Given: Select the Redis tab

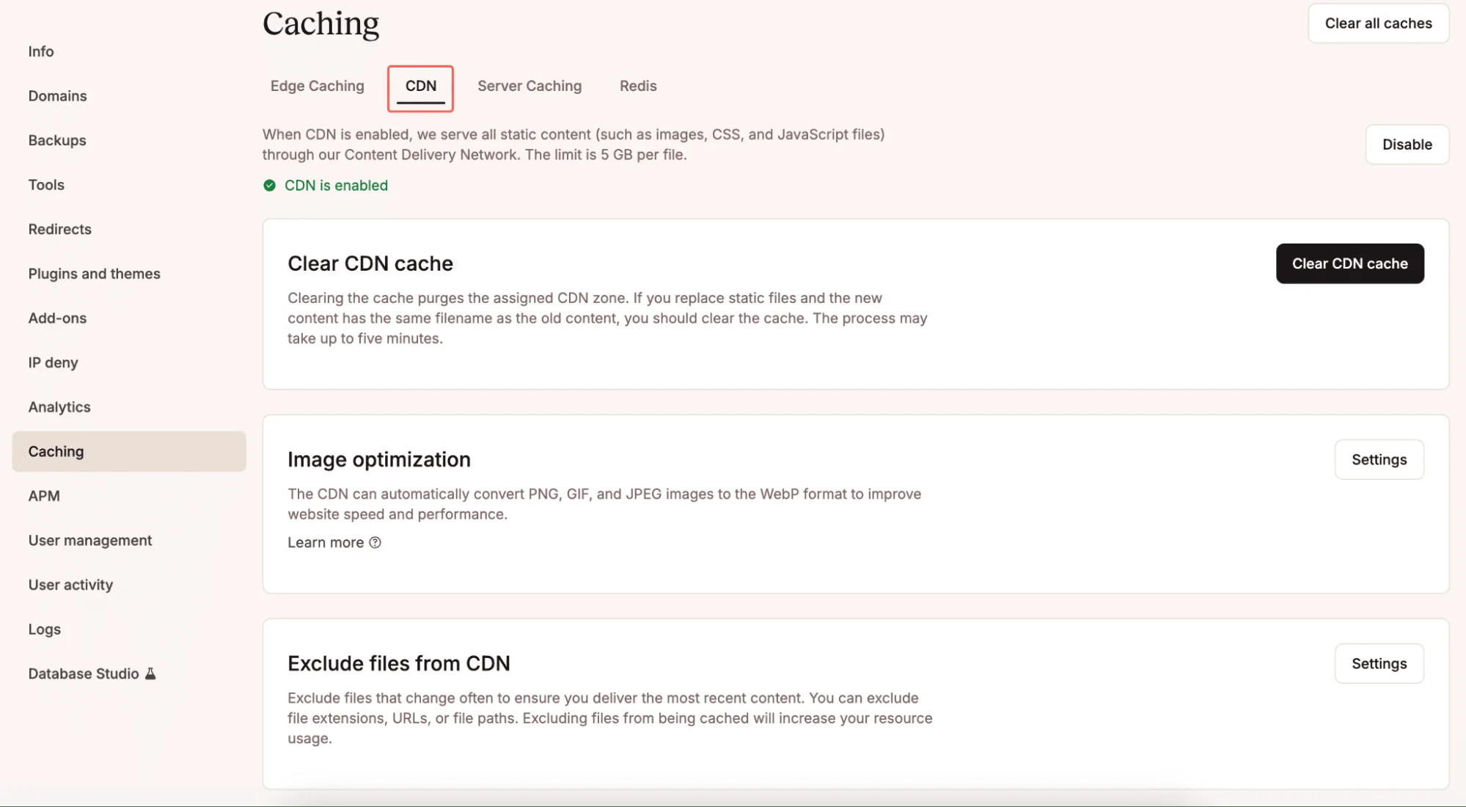Looking at the screenshot, I should coord(637,86).
